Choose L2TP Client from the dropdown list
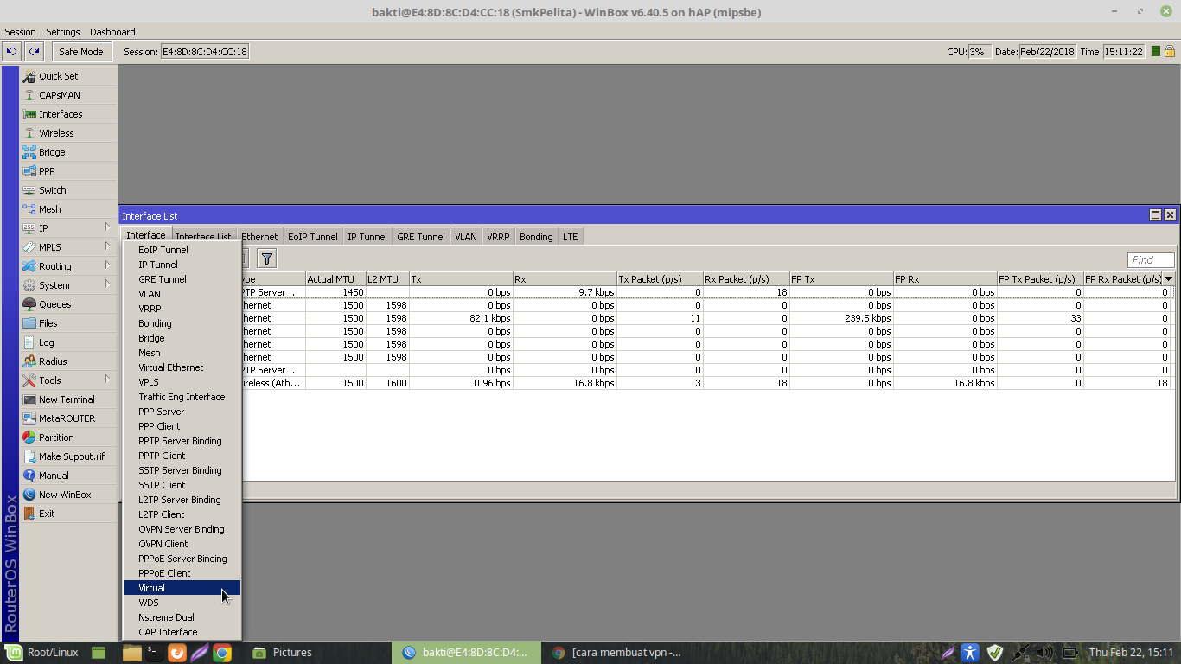1181x664 pixels. click(x=182, y=514)
